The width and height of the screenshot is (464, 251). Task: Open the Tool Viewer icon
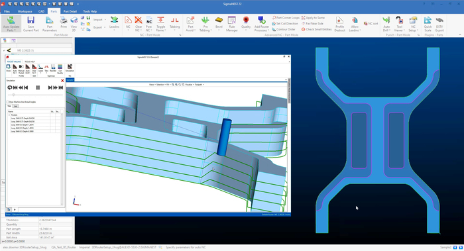(399, 24)
